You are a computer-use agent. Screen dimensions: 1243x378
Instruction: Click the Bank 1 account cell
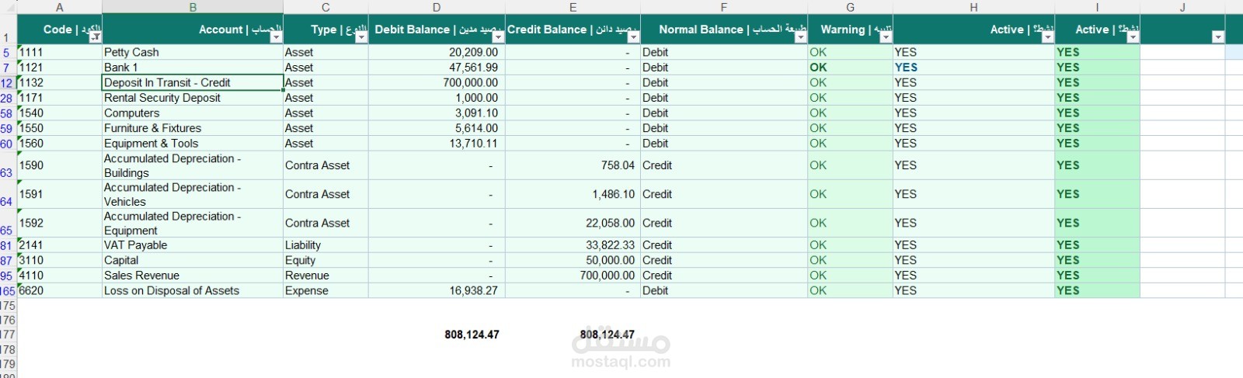tap(193, 68)
